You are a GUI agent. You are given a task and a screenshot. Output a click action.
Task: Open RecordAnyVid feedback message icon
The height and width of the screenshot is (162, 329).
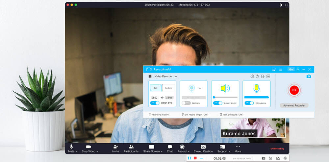(274, 69)
